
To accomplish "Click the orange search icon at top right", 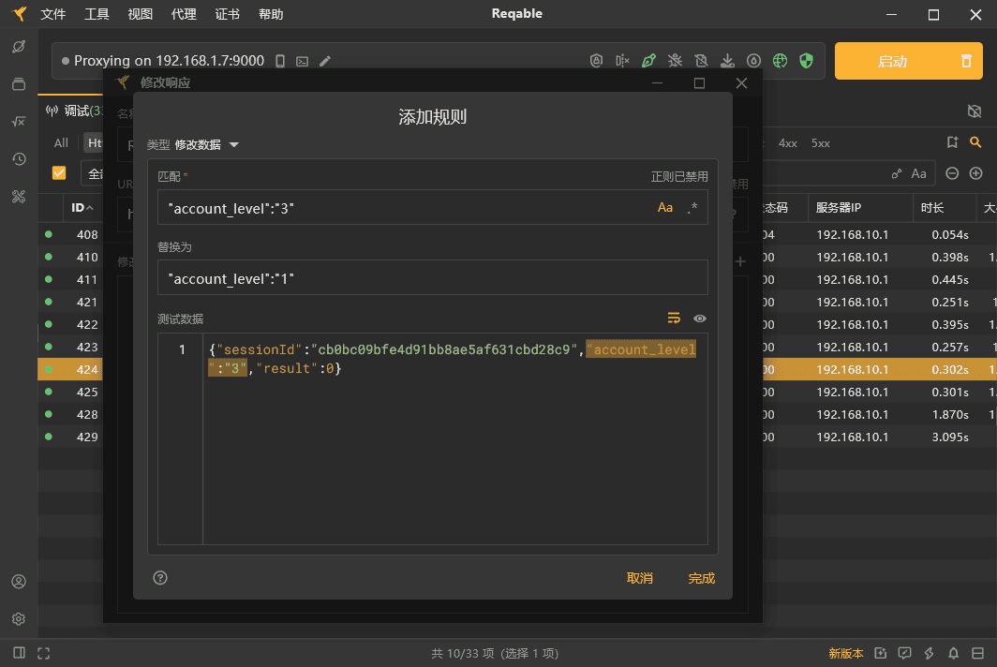I will point(975,142).
